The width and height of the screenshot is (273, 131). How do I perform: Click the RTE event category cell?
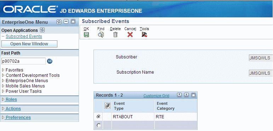tap(176, 117)
